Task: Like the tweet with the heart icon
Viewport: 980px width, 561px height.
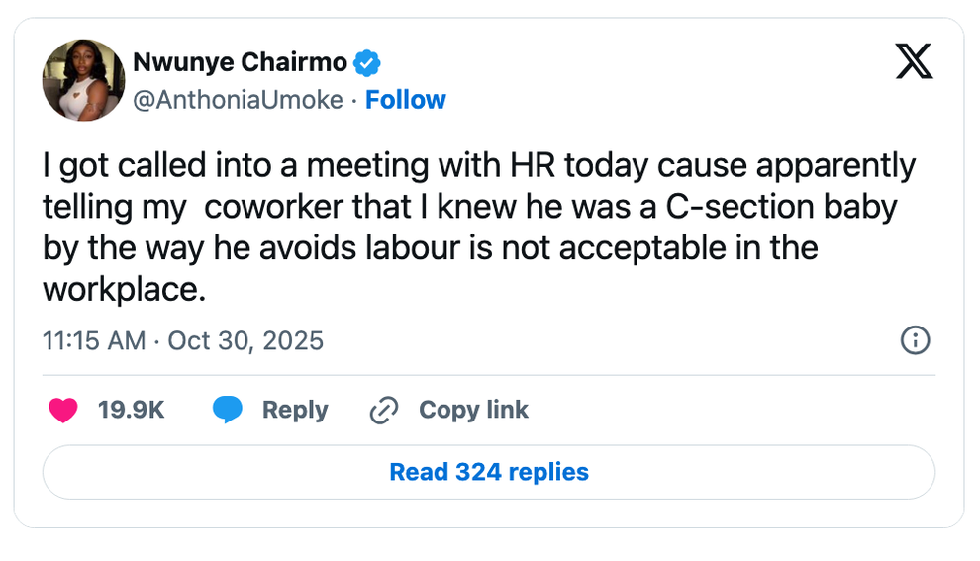Action: (63, 410)
